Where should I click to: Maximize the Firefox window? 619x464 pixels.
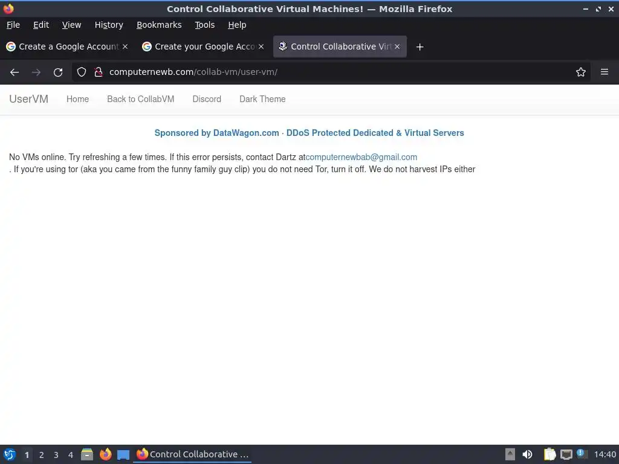[598, 8]
